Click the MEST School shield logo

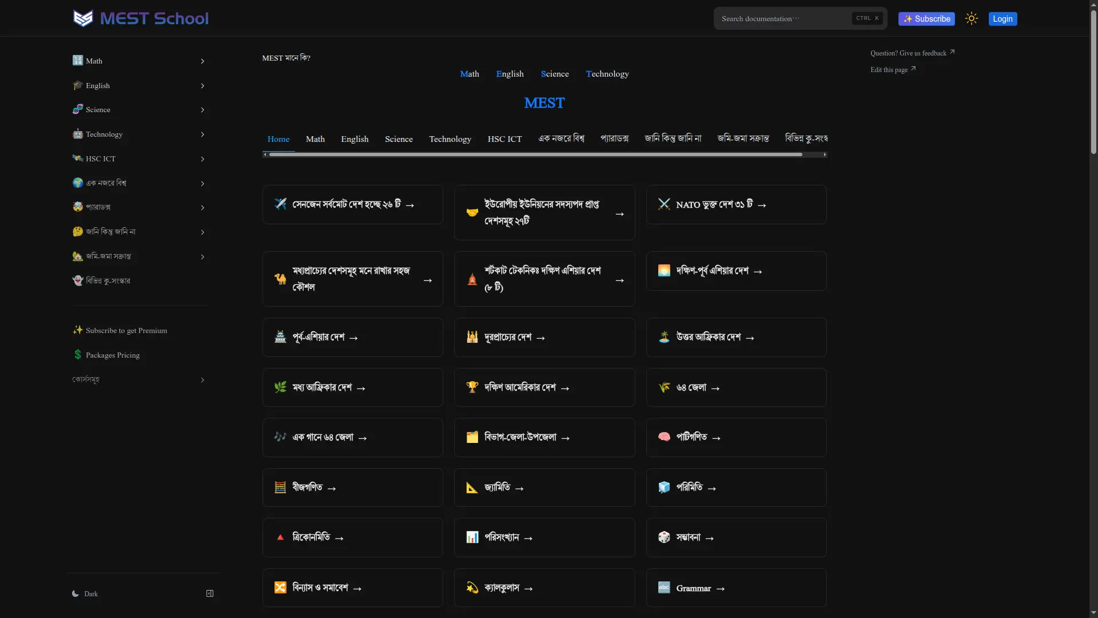tap(83, 18)
